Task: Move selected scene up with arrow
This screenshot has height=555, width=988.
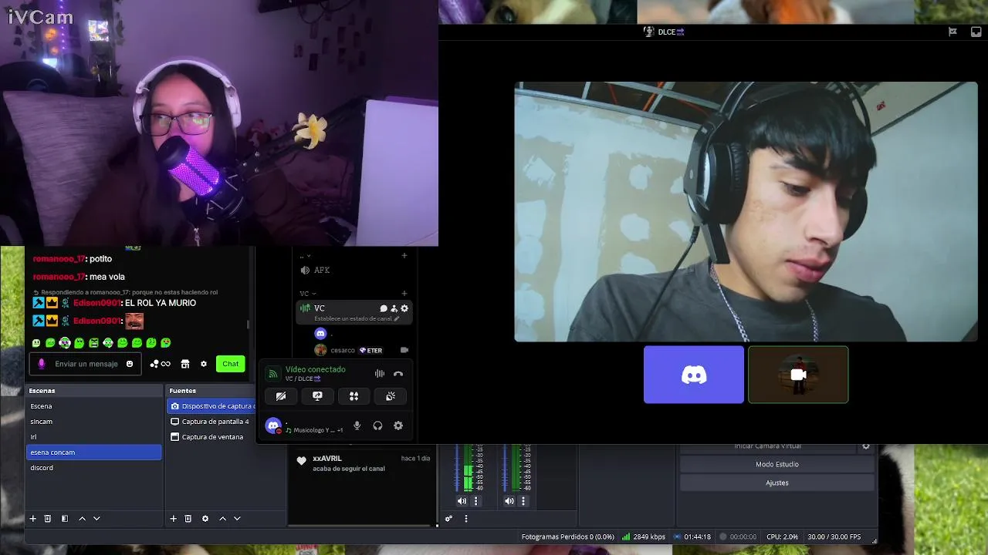Action: tap(83, 519)
